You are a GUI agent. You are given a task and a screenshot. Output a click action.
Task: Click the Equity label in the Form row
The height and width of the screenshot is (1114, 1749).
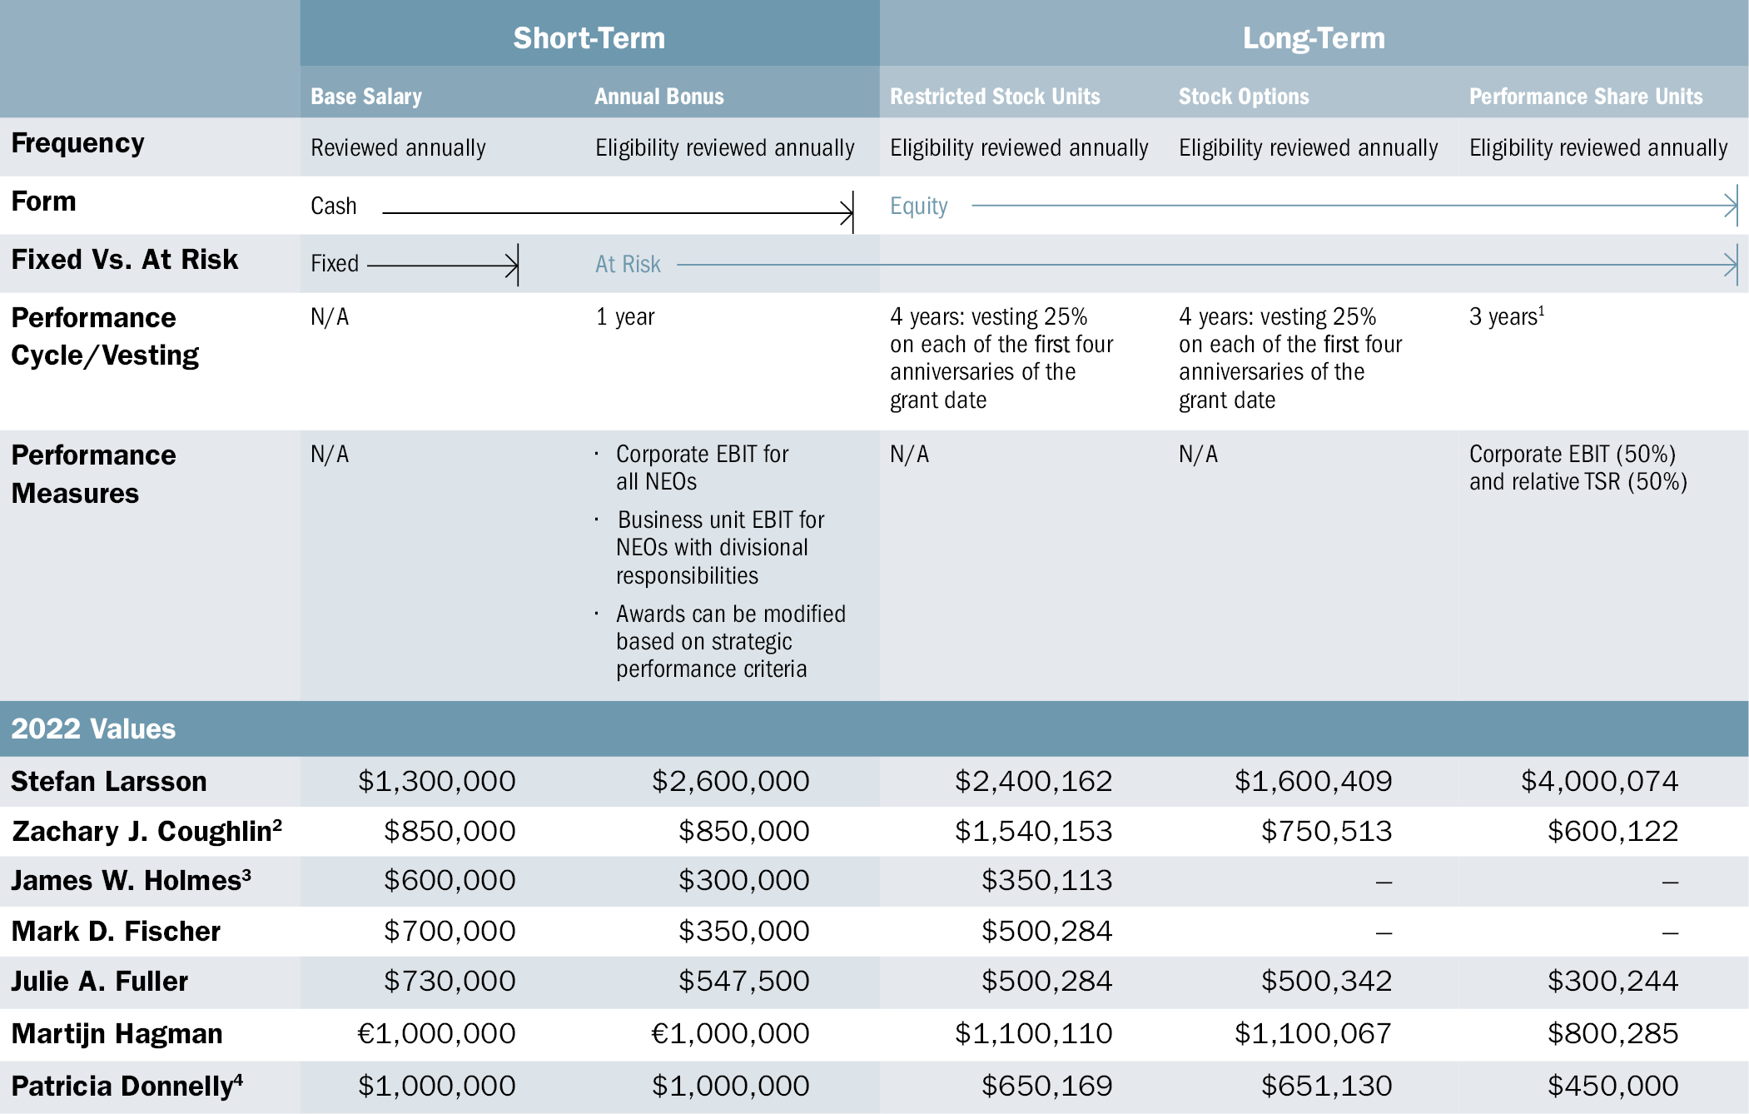coord(918,206)
